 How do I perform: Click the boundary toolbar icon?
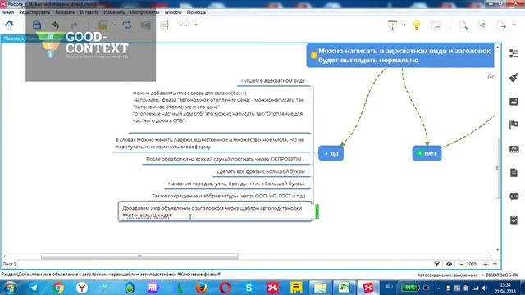pos(146,25)
